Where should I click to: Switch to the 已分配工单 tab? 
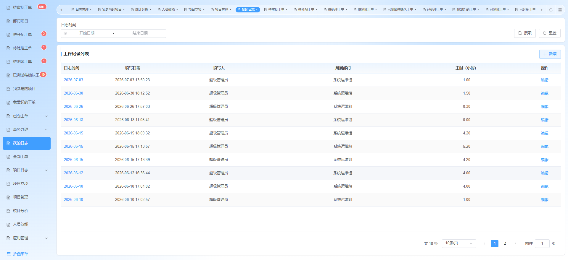(x=525, y=10)
